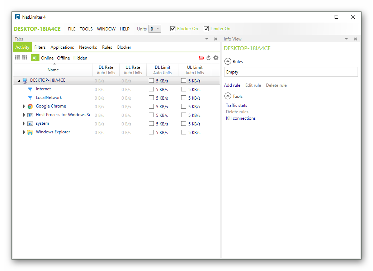Close the Tabs panel
The height and width of the screenshot is (271, 373).
point(216,39)
